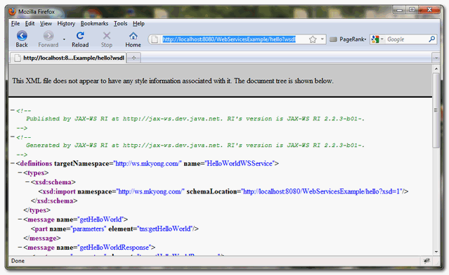The image size is (449, 275).
Task: Focus the Google search box
Action: click(x=407, y=39)
